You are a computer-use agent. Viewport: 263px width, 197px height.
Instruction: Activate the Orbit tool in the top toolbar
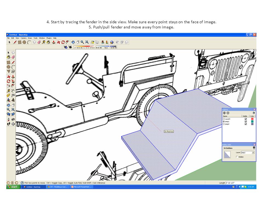73,42
